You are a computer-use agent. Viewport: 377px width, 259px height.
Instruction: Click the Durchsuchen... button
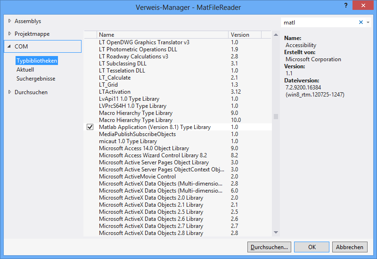click(269, 247)
